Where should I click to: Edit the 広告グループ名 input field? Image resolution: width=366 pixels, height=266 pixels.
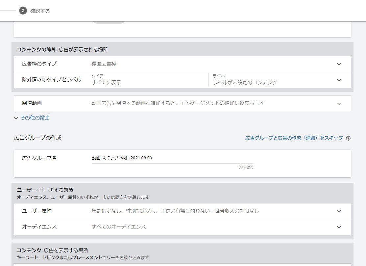click(x=173, y=158)
